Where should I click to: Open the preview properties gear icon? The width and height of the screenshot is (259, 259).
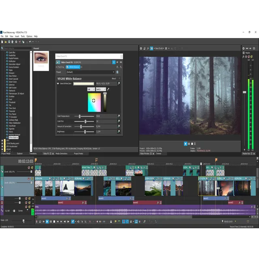pyautogui.click(x=141, y=49)
